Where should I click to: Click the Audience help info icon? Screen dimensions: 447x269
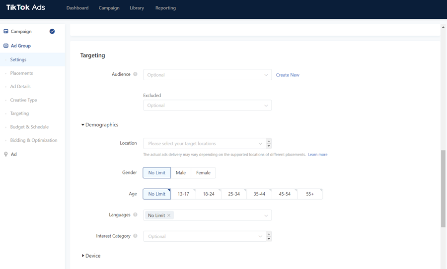pos(136,74)
